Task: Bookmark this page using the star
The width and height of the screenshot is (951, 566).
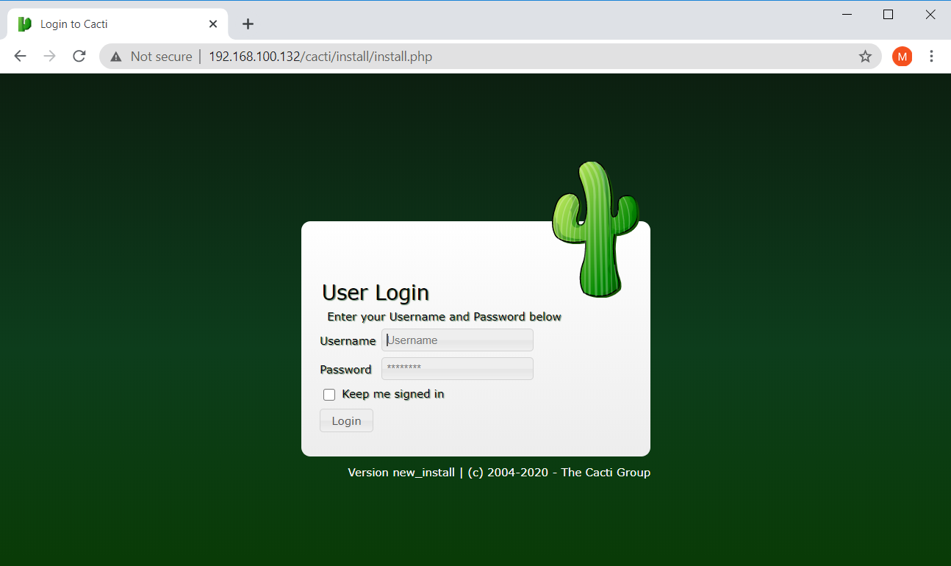Action: pos(865,56)
